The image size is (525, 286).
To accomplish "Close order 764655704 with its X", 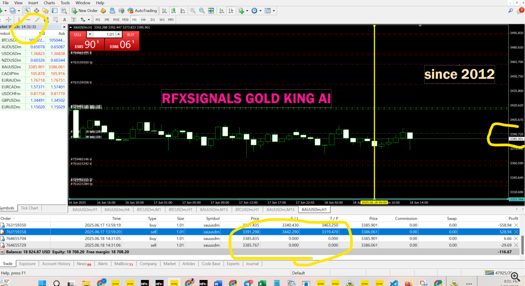I will [x=516, y=238].
